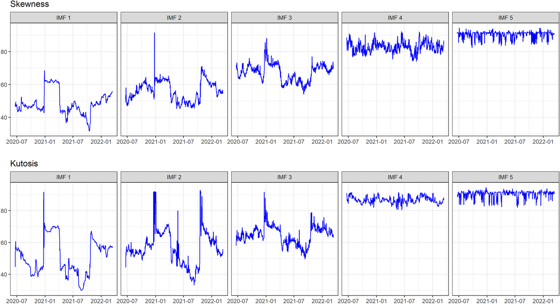Select the IMF 2 strip in Kutosis row
Screen dimensions: 560x304
pyautogui.click(x=174, y=177)
